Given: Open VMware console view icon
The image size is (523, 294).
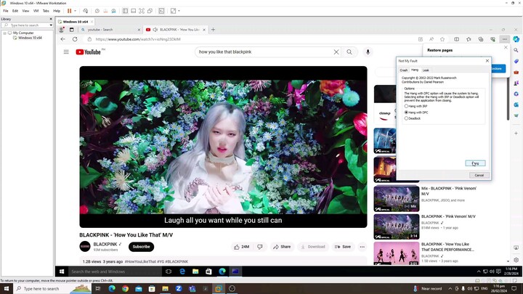Looking at the screenshot, I should [x=161, y=11].
